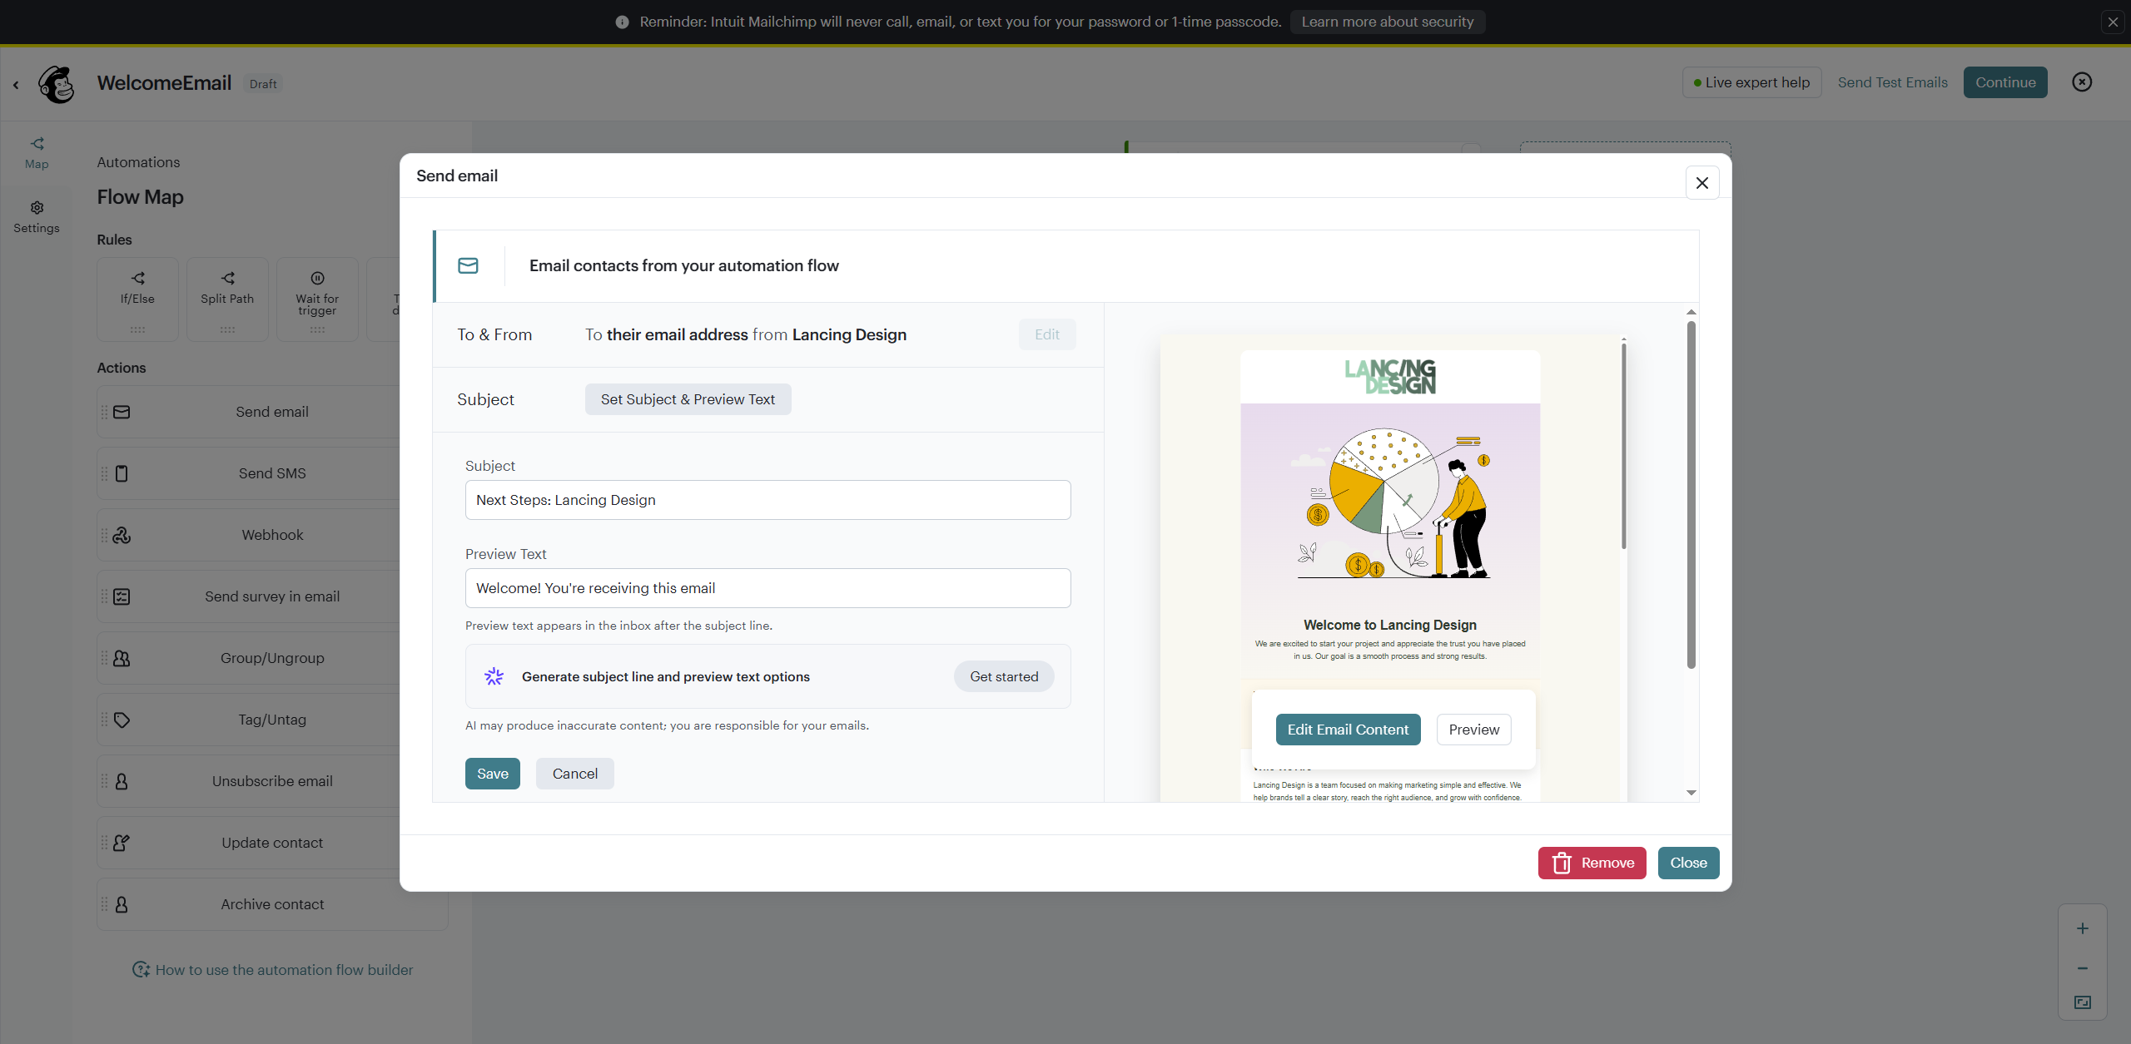The height and width of the screenshot is (1044, 2131).
Task: Click the Subject text field
Action: [x=767, y=500]
